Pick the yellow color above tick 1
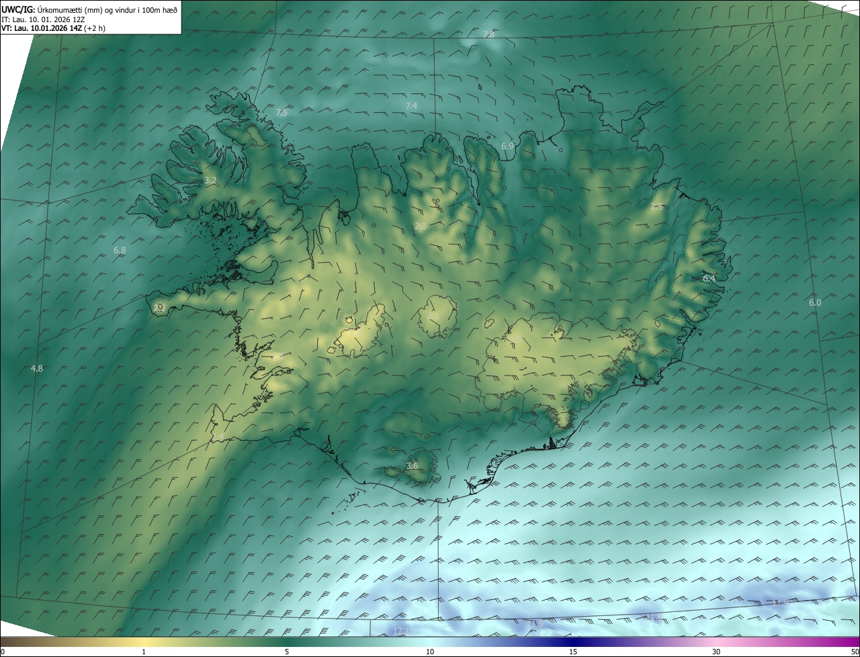 pos(144,642)
